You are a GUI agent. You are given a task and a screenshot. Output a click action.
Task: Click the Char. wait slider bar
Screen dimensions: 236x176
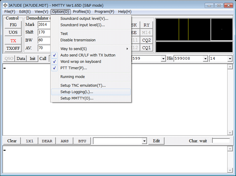point(221,141)
